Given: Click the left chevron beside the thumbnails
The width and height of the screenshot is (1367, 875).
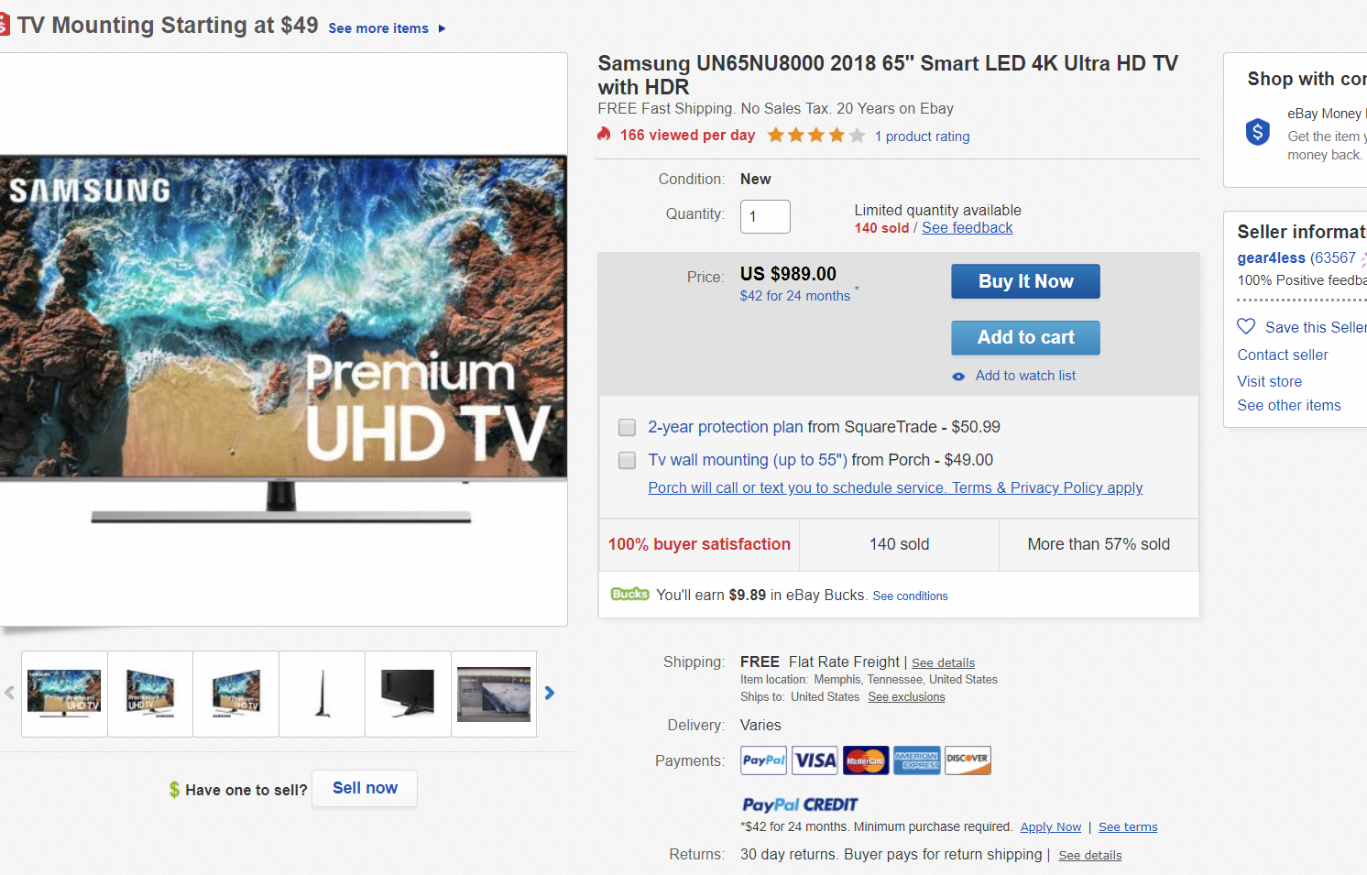Looking at the screenshot, I should point(9,694).
